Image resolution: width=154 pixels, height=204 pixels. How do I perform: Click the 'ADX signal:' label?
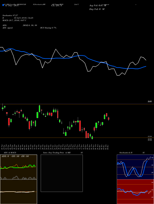click(x=8, y=28)
